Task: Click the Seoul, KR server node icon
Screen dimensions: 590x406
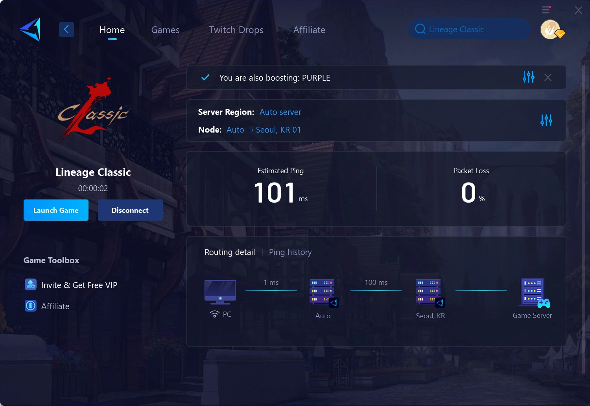Action: coord(428,293)
